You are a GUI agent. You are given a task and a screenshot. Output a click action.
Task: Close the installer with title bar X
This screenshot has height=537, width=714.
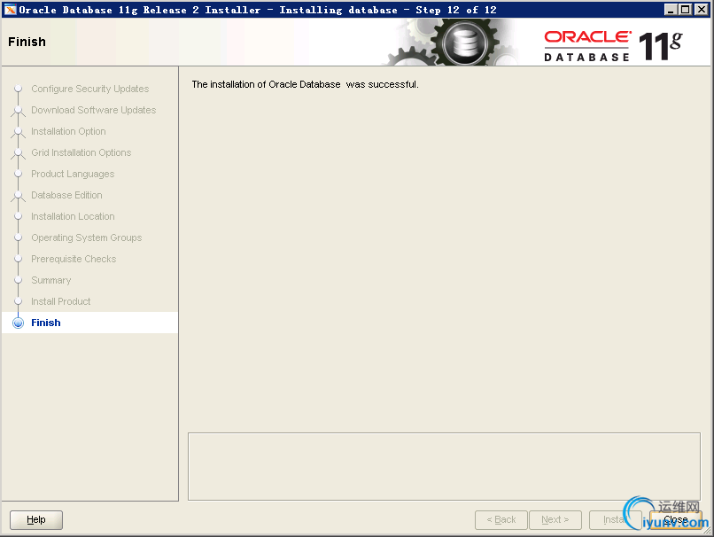point(702,10)
